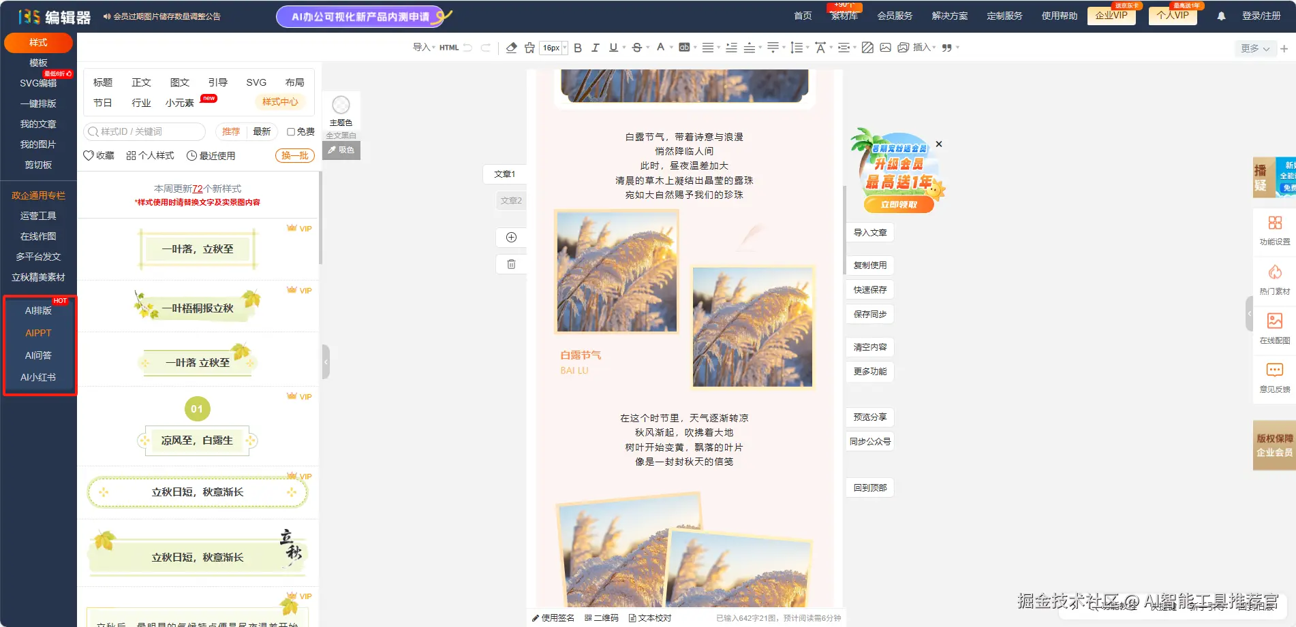Screen dimensions: 1296x627
Task: Enable the 免费 filter checkbox
Action: 292,131
